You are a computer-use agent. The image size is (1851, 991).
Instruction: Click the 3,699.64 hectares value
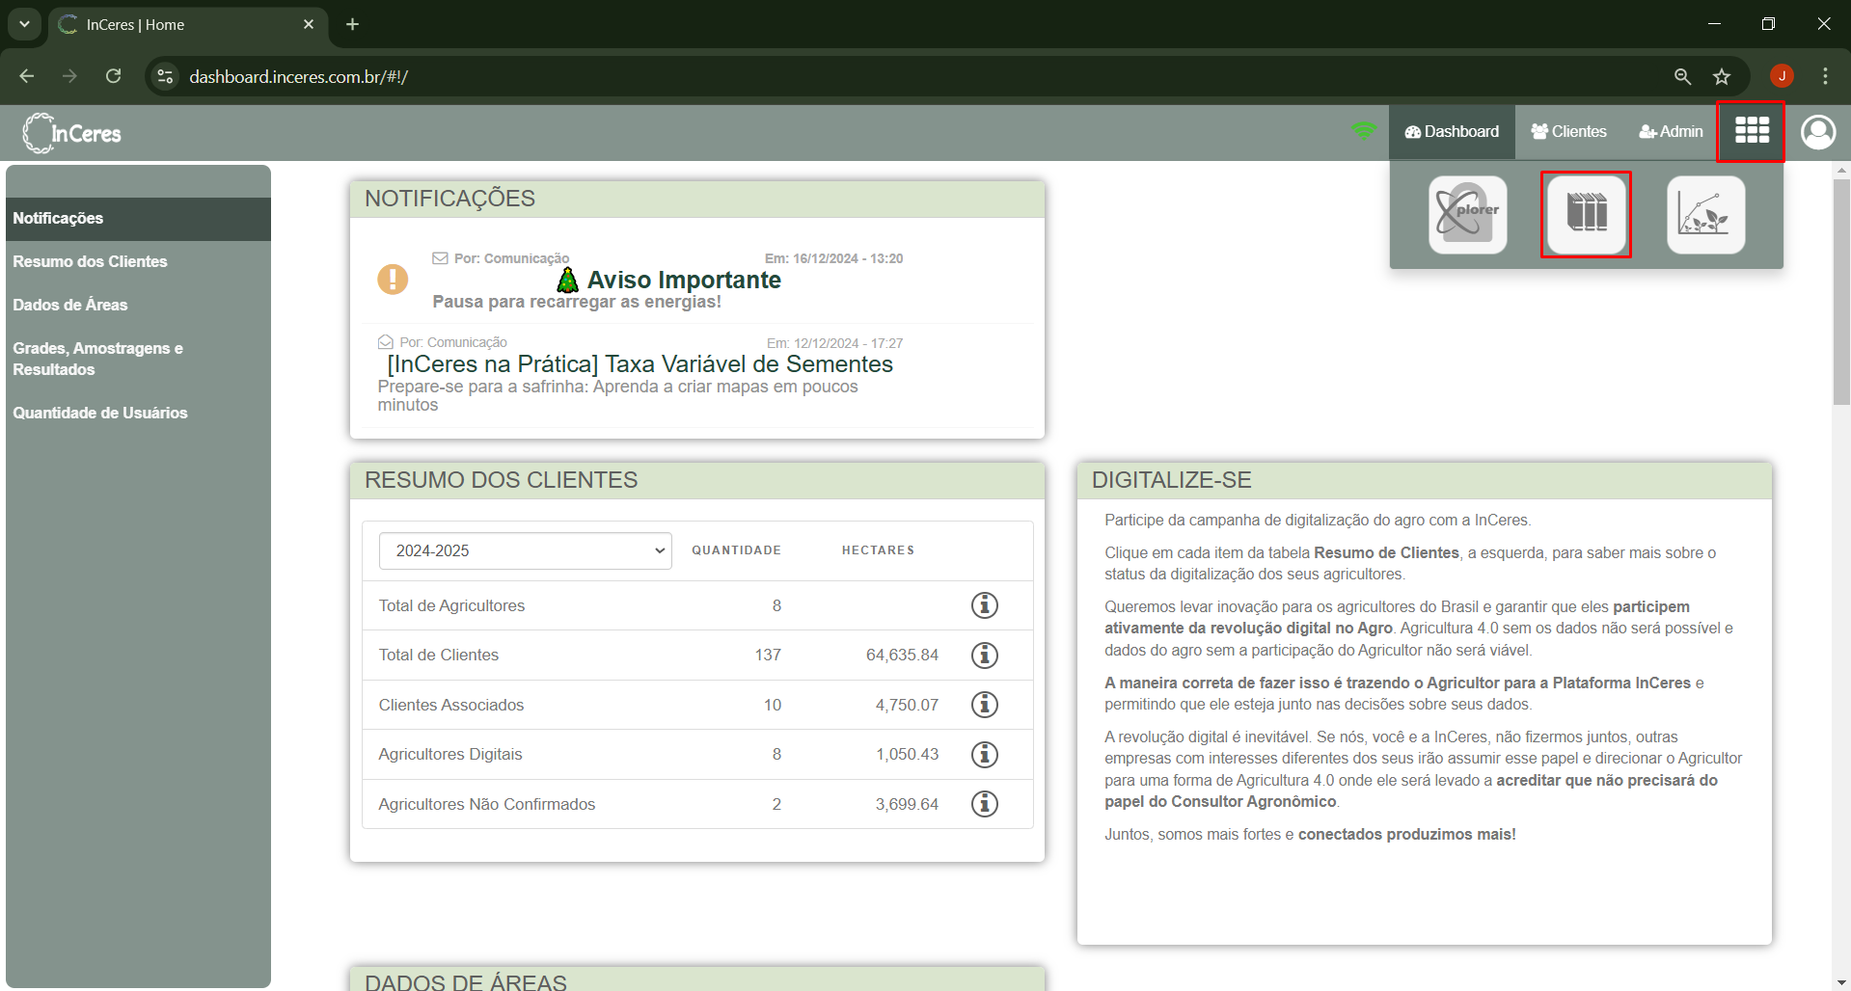coord(907,804)
